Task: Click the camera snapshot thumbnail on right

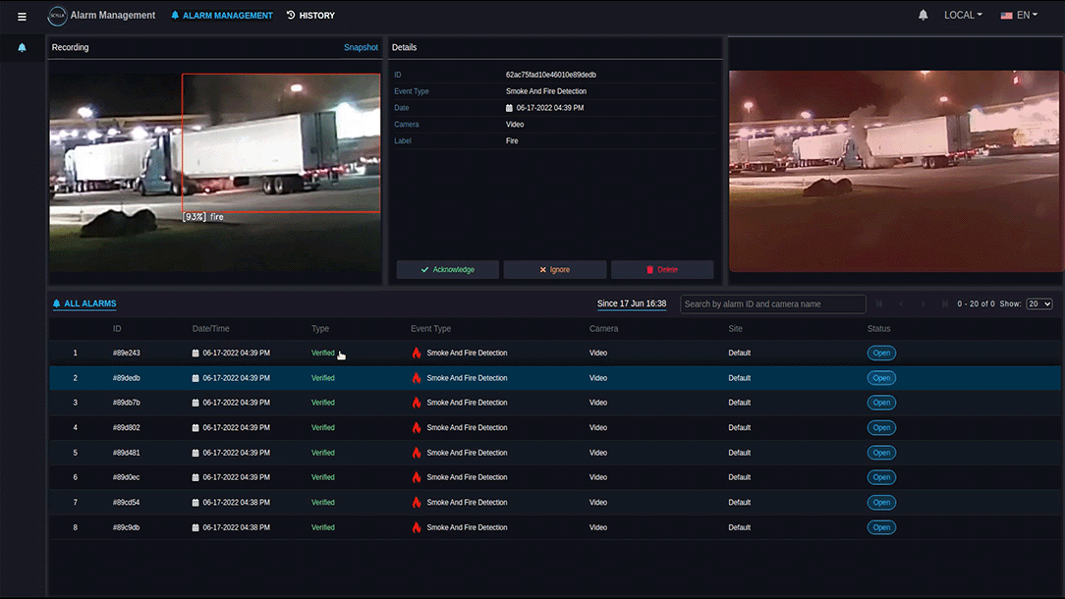Action: tap(895, 169)
